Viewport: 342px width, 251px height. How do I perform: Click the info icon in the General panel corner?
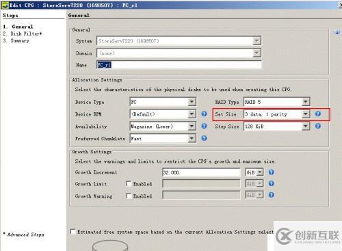(x=337, y=32)
